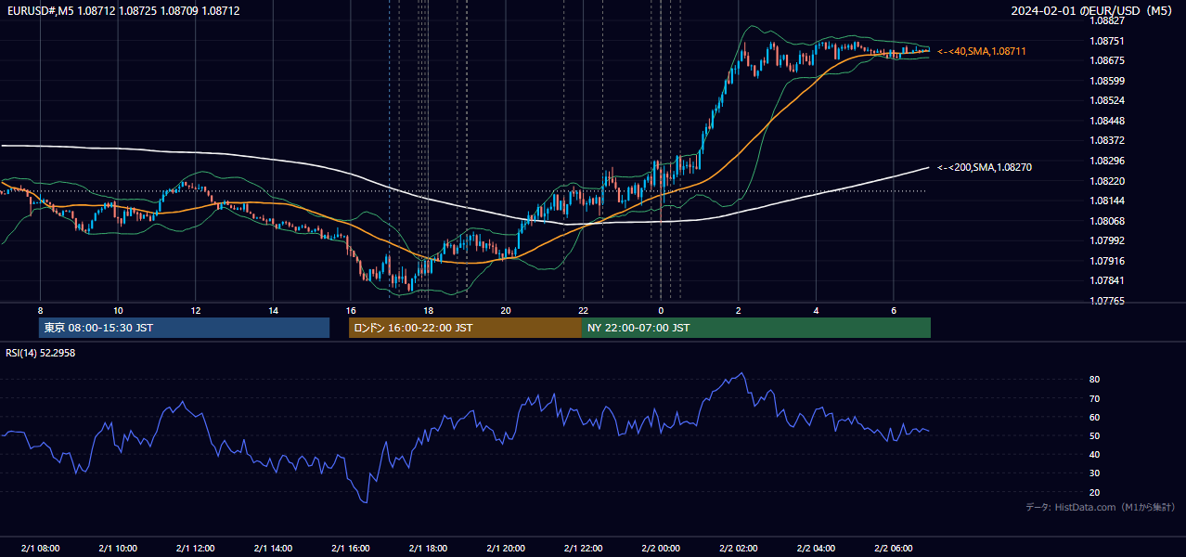Click the NY 22:00-07:00 JST session bar
Image resolution: width=1186 pixels, height=557 pixels.
pyautogui.click(x=756, y=328)
